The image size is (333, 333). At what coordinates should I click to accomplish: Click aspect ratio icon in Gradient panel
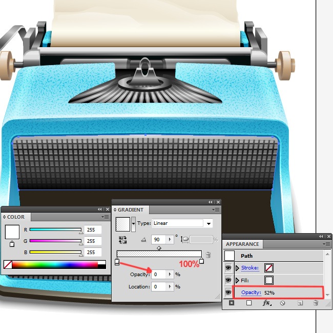click(184, 240)
